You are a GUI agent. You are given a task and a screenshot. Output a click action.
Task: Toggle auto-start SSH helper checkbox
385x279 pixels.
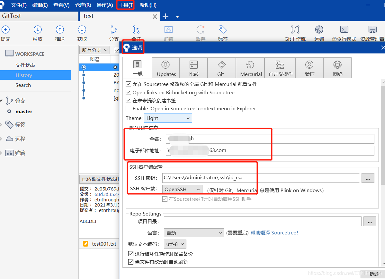point(165,199)
